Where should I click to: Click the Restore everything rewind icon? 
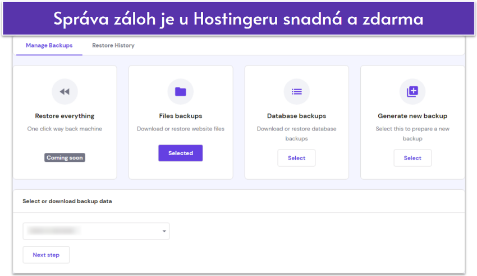[65, 91]
